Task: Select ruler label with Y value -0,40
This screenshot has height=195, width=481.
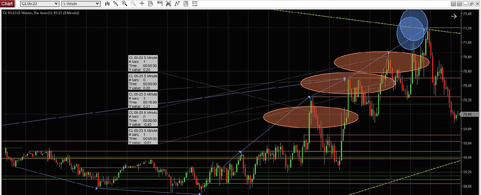Action: click(143, 118)
